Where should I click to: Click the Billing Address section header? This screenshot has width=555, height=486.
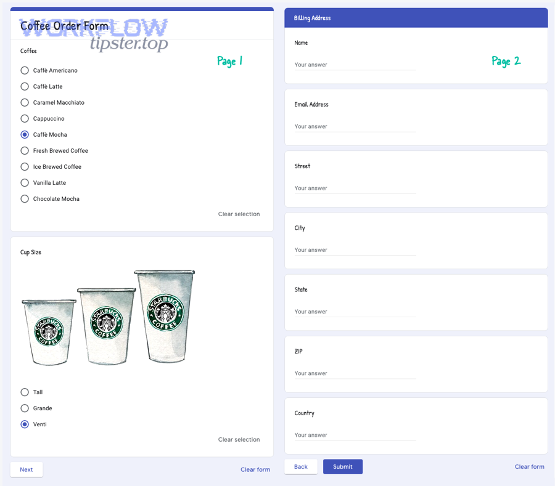[416, 18]
